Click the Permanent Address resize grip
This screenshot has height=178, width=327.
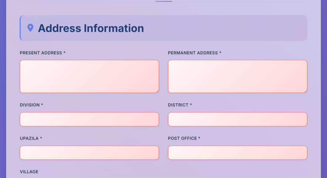[305, 91]
